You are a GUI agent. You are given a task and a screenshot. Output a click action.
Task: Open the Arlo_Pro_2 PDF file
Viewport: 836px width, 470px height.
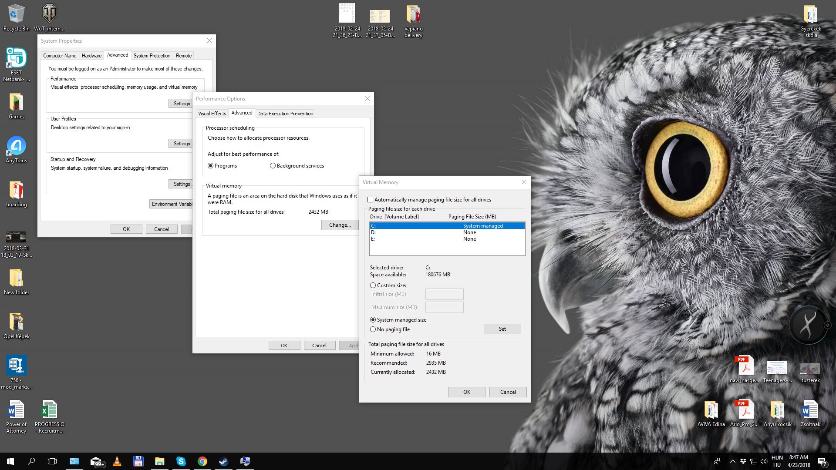744,413
